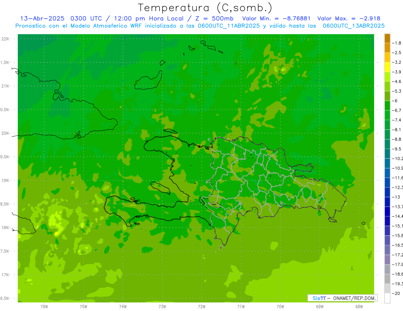The height and width of the screenshot is (311, 403).
Task: Select the "Valor Min. = -8.76881" value
Action: click(276, 18)
